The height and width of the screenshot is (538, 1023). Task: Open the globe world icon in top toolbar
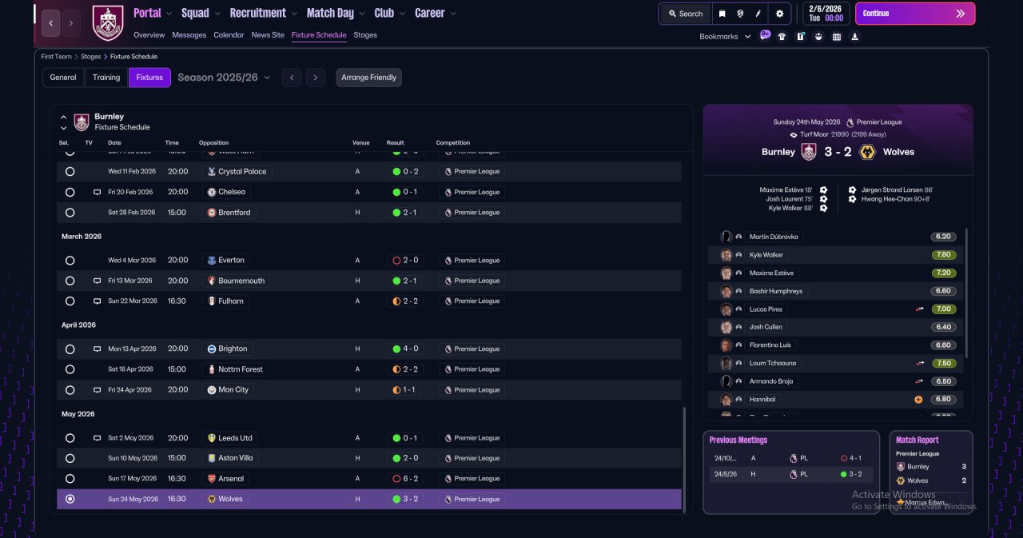point(740,14)
